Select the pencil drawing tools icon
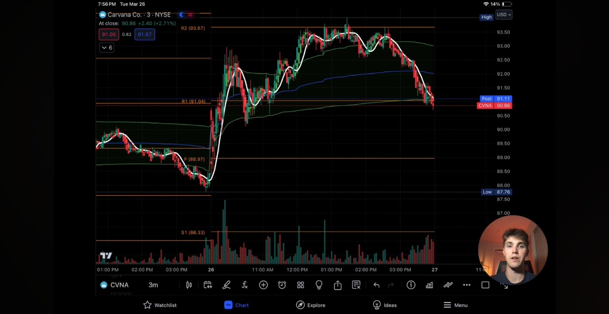The image size is (609, 314). pyautogui.click(x=226, y=285)
